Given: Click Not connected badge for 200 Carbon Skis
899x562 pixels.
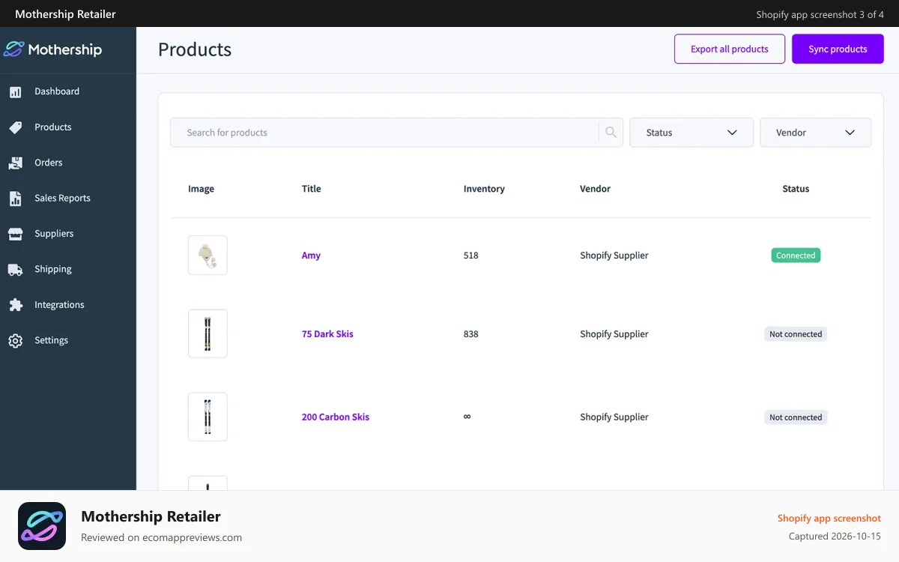Looking at the screenshot, I should tap(796, 417).
